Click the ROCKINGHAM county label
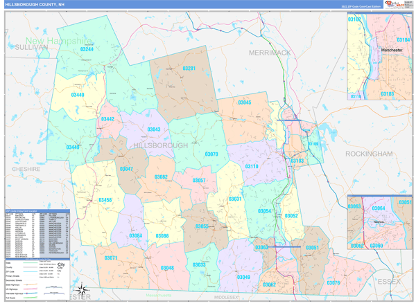Viewport: 416px width, 308px height. (x=369, y=154)
